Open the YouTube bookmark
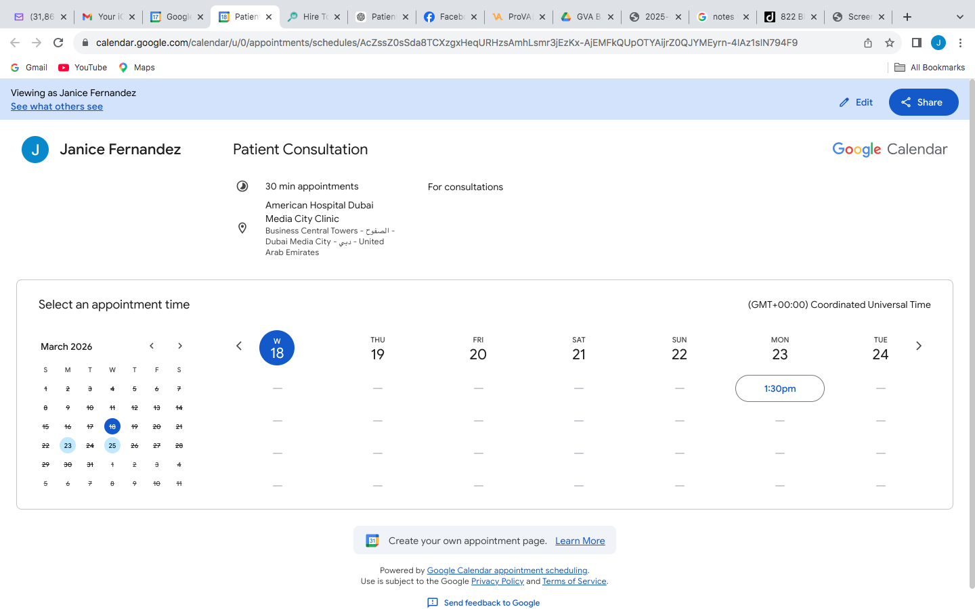Screen dimensions: 975x609 (83, 68)
